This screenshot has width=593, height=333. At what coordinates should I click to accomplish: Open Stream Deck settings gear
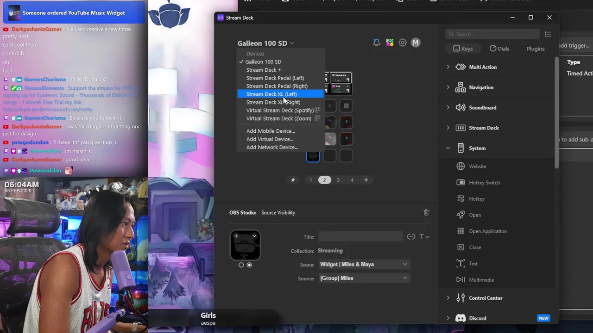point(403,43)
